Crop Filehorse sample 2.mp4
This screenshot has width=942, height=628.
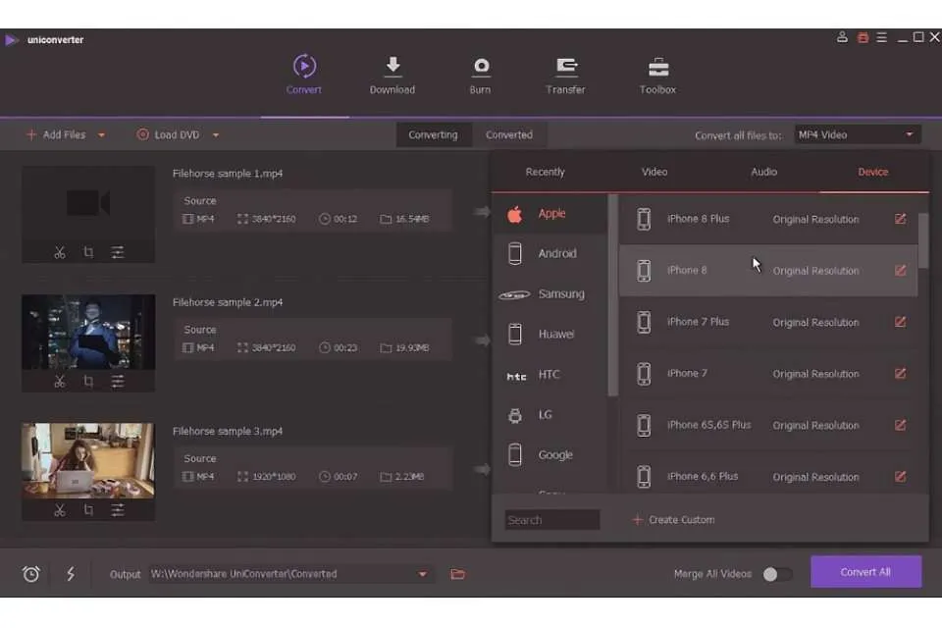(88, 381)
